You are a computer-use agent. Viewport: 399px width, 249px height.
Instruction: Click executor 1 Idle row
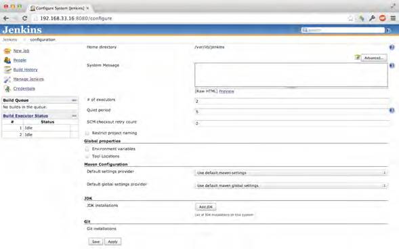[40, 128]
